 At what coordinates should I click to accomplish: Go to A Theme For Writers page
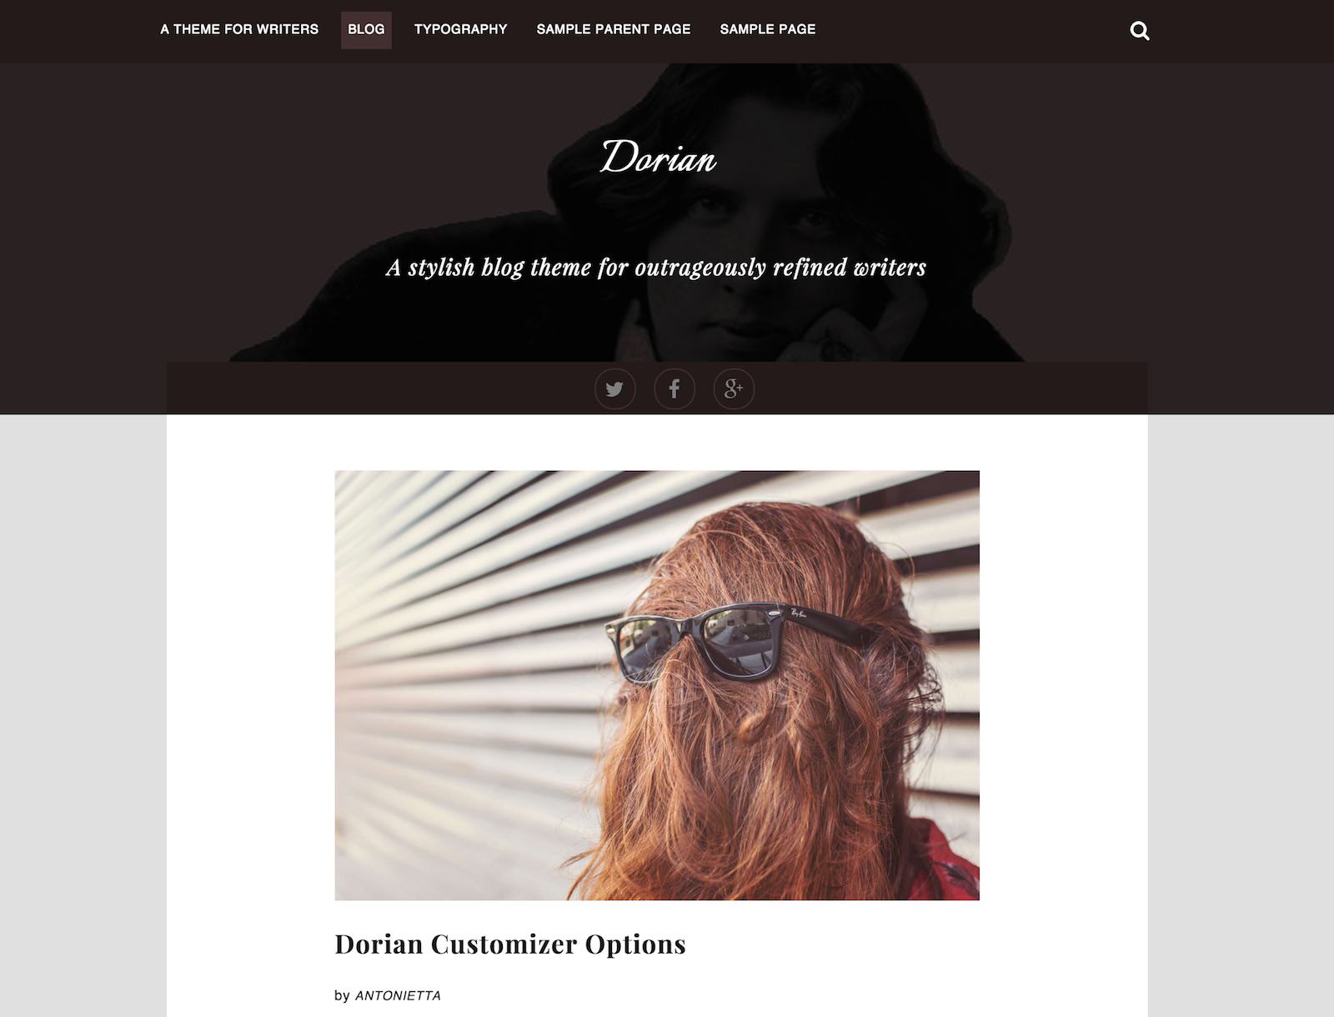(x=239, y=29)
